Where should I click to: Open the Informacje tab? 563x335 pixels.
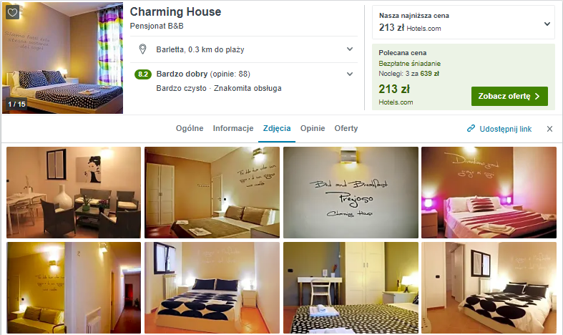coord(233,128)
